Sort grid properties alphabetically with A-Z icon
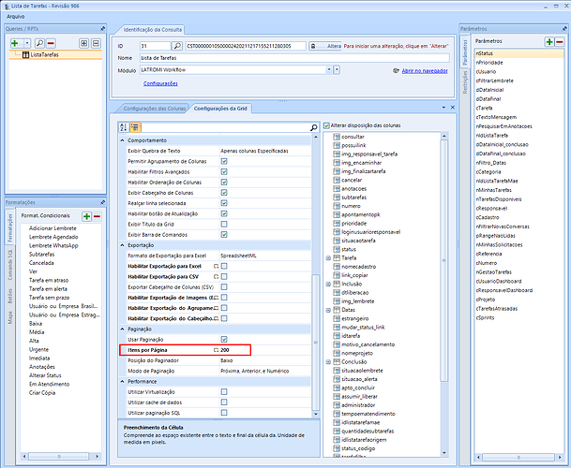This screenshot has width=571, height=468. coord(124,126)
